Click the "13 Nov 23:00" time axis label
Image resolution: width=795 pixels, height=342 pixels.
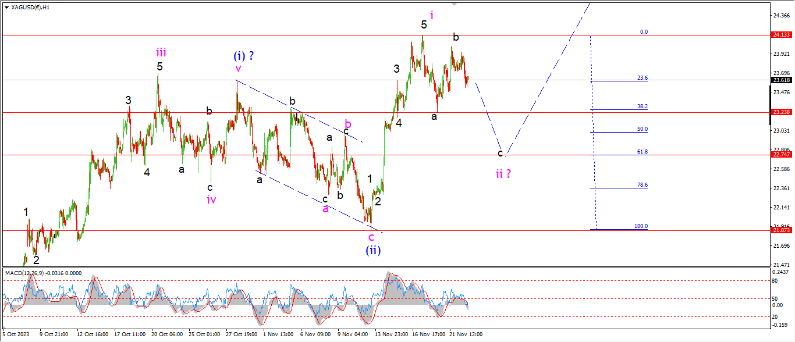click(391, 334)
